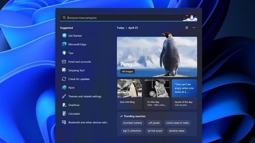The width and height of the screenshot is (255, 143).
Task: Focus the 'Everyone loves penguins' search field
Action: pyautogui.click(x=128, y=17)
